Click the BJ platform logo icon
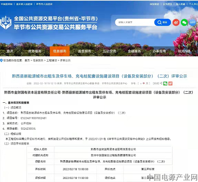 (x=6, y=23)
